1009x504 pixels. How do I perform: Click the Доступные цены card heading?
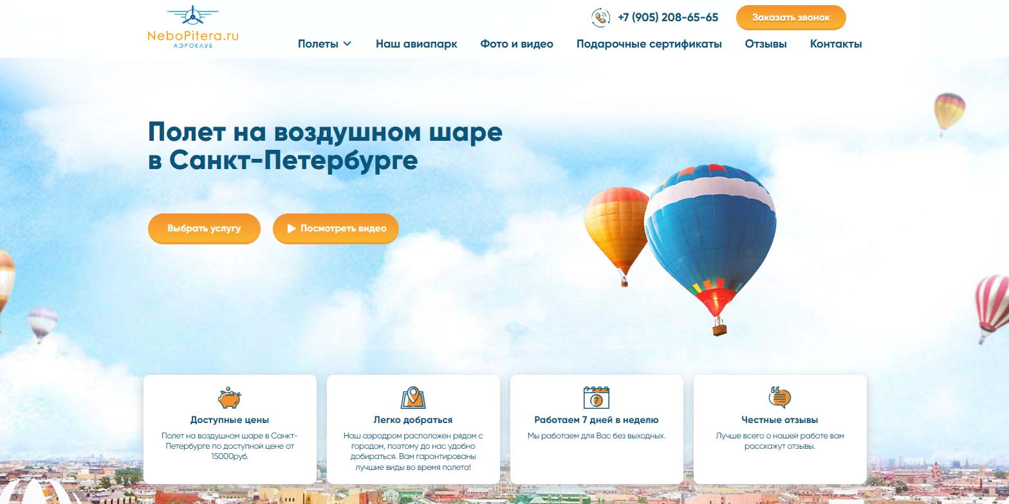click(230, 420)
